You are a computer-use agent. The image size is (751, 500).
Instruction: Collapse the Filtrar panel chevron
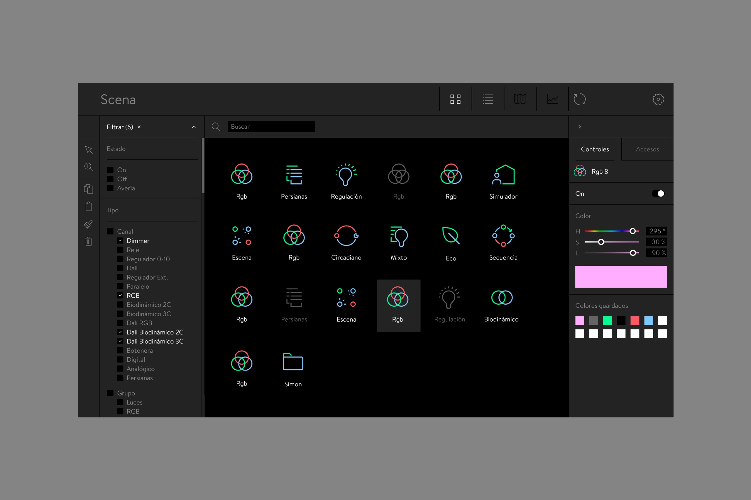[194, 127]
